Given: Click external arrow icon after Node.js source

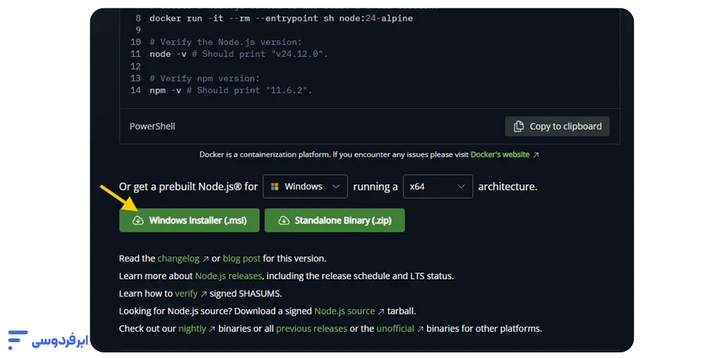Looking at the screenshot, I should click(382, 311).
